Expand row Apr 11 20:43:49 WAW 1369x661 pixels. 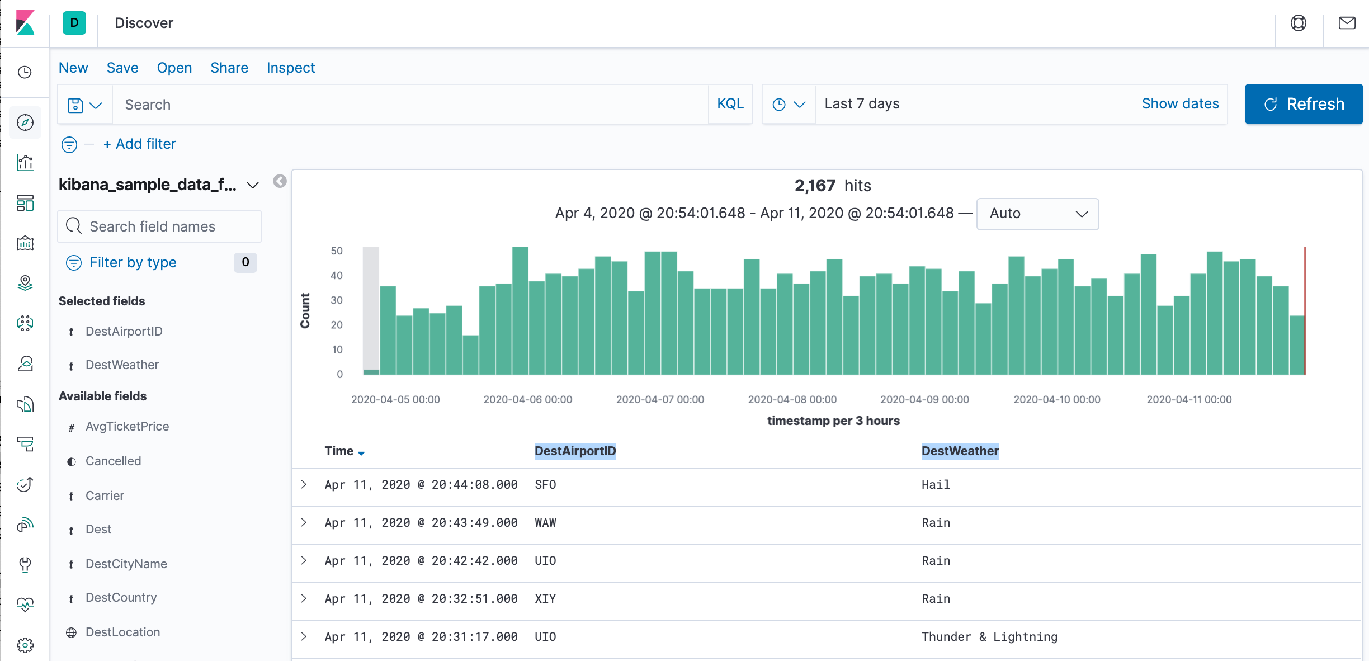click(x=304, y=522)
